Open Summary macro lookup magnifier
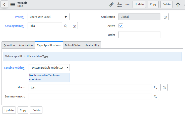Image resolution: width=185 pixels, height=121 pixels. pyautogui.click(x=155, y=96)
